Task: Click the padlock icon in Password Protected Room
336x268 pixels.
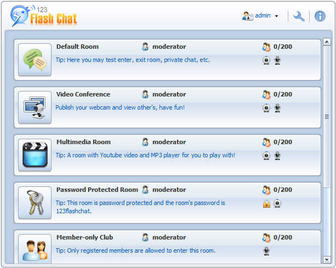Action: pyautogui.click(x=266, y=203)
